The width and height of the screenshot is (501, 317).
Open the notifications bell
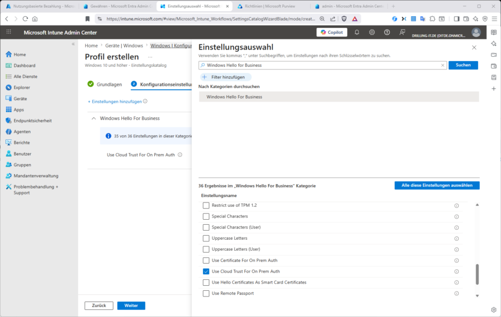coord(357,32)
